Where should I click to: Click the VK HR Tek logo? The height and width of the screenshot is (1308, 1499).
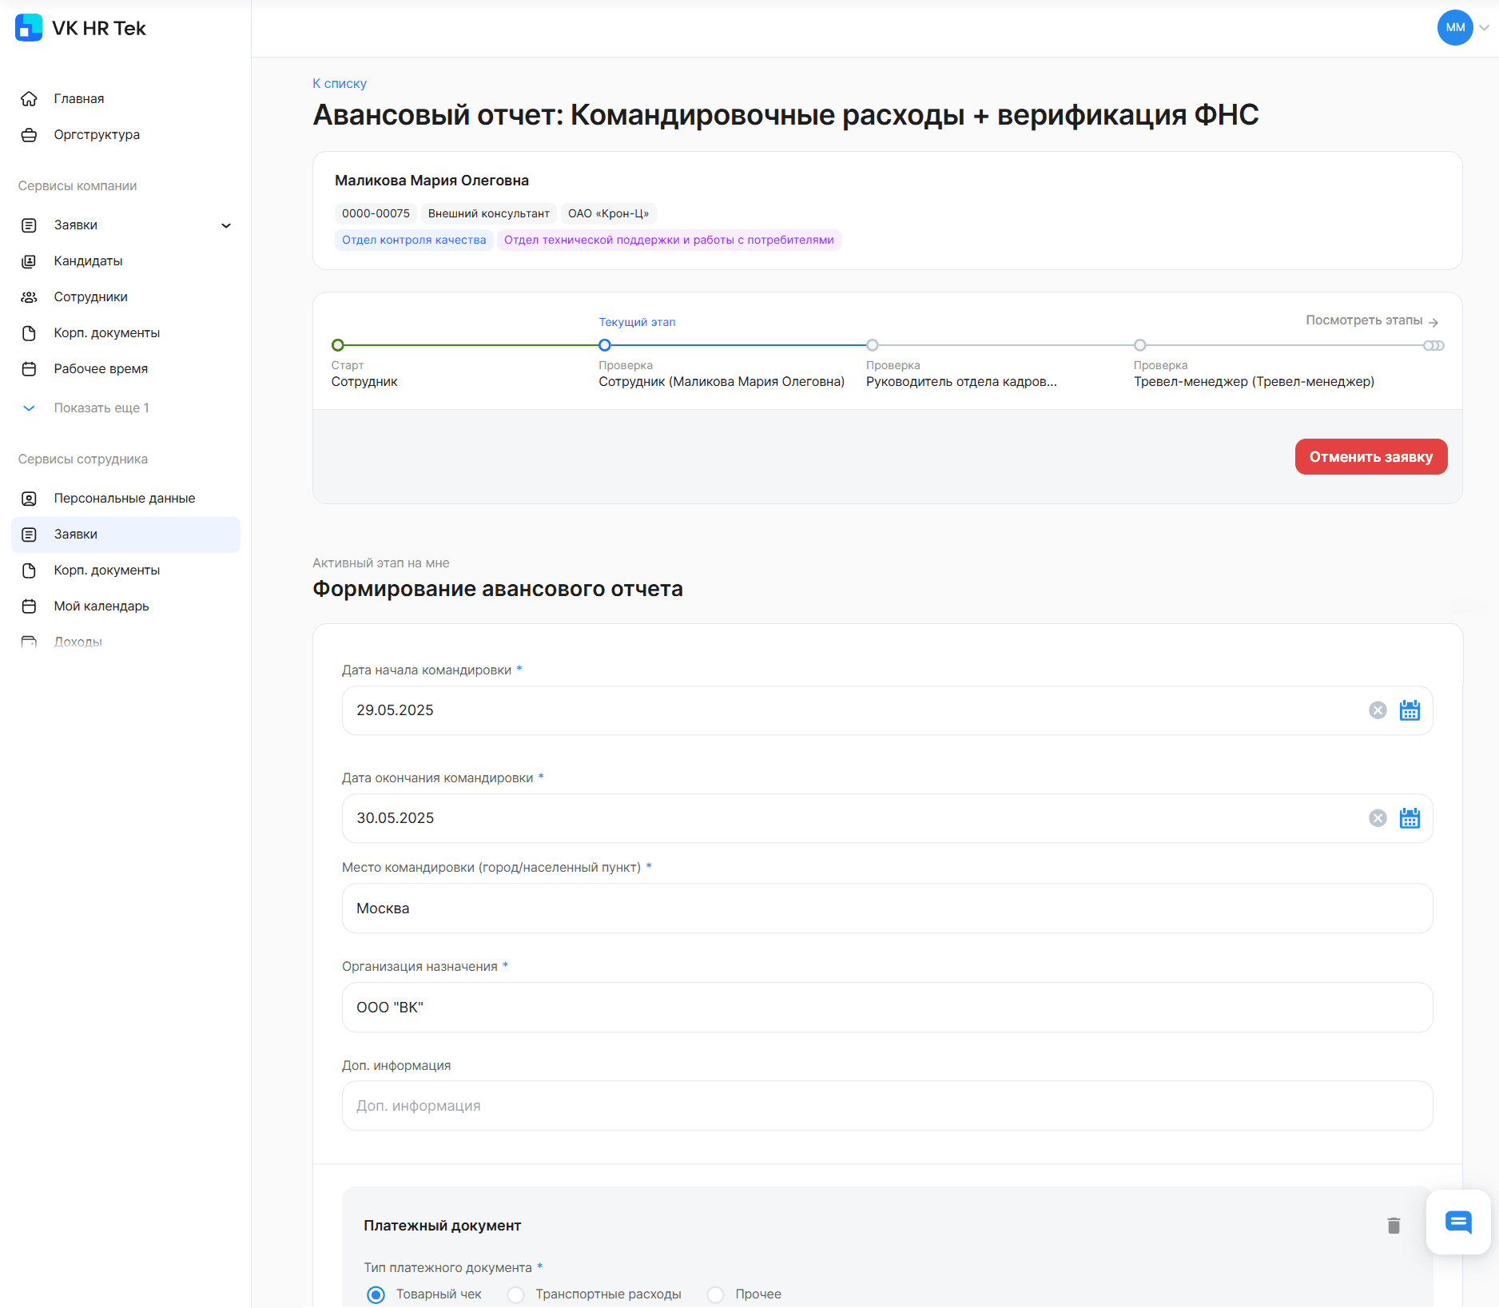[81, 28]
